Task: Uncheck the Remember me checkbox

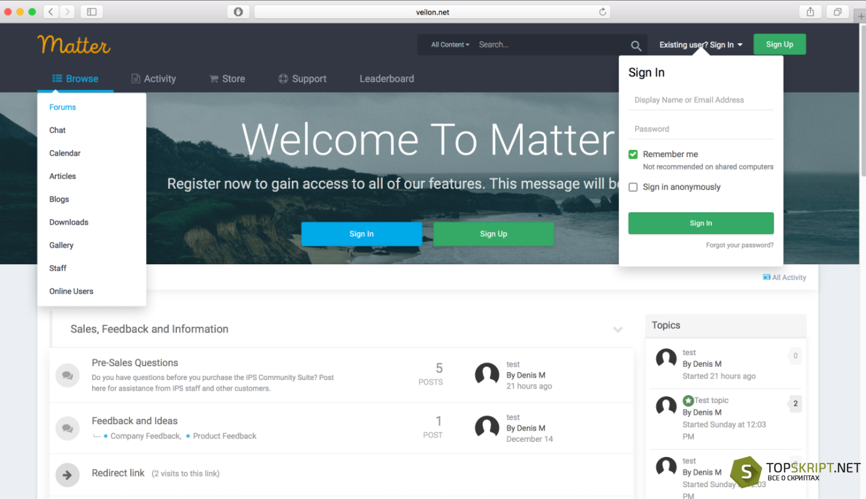Action: click(633, 154)
